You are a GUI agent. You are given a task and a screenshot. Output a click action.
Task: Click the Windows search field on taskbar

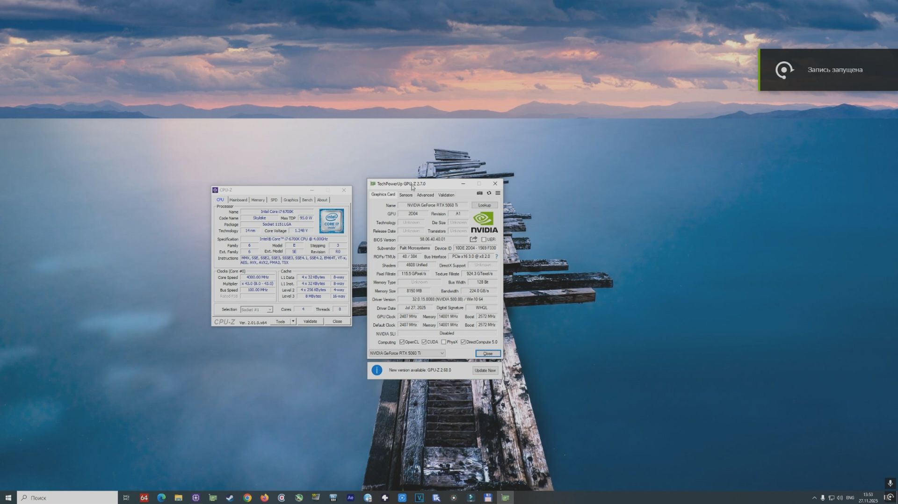click(x=65, y=497)
